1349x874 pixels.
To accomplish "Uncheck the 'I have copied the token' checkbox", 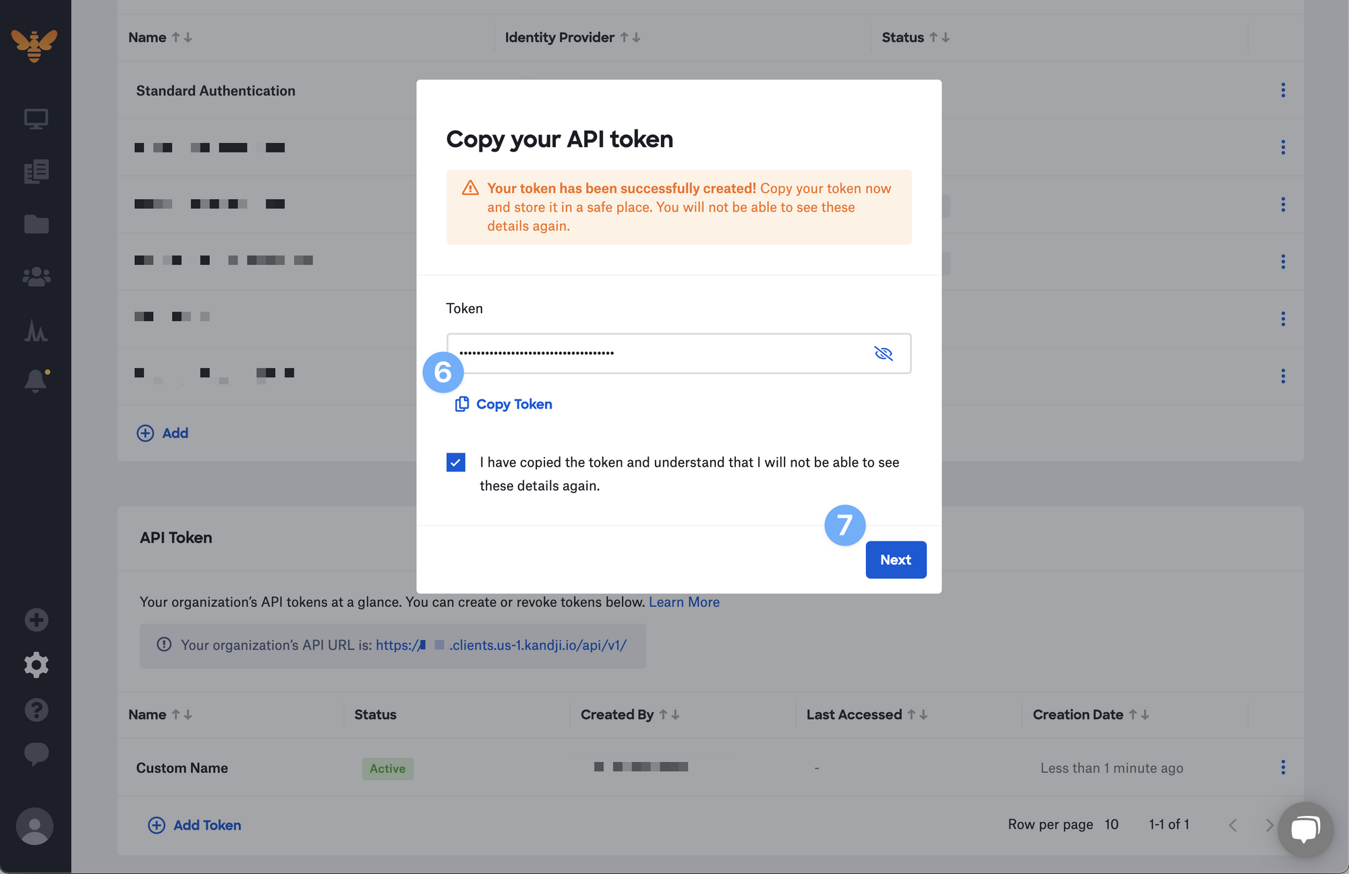I will coord(456,463).
